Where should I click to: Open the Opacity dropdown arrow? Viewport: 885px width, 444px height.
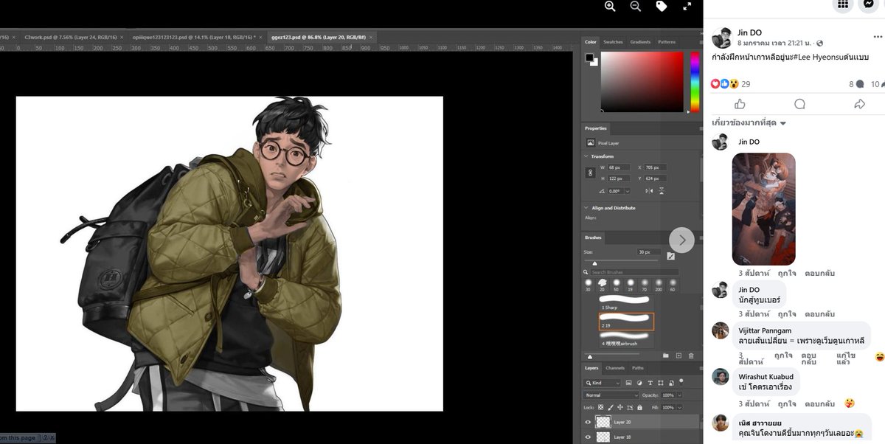click(681, 395)
